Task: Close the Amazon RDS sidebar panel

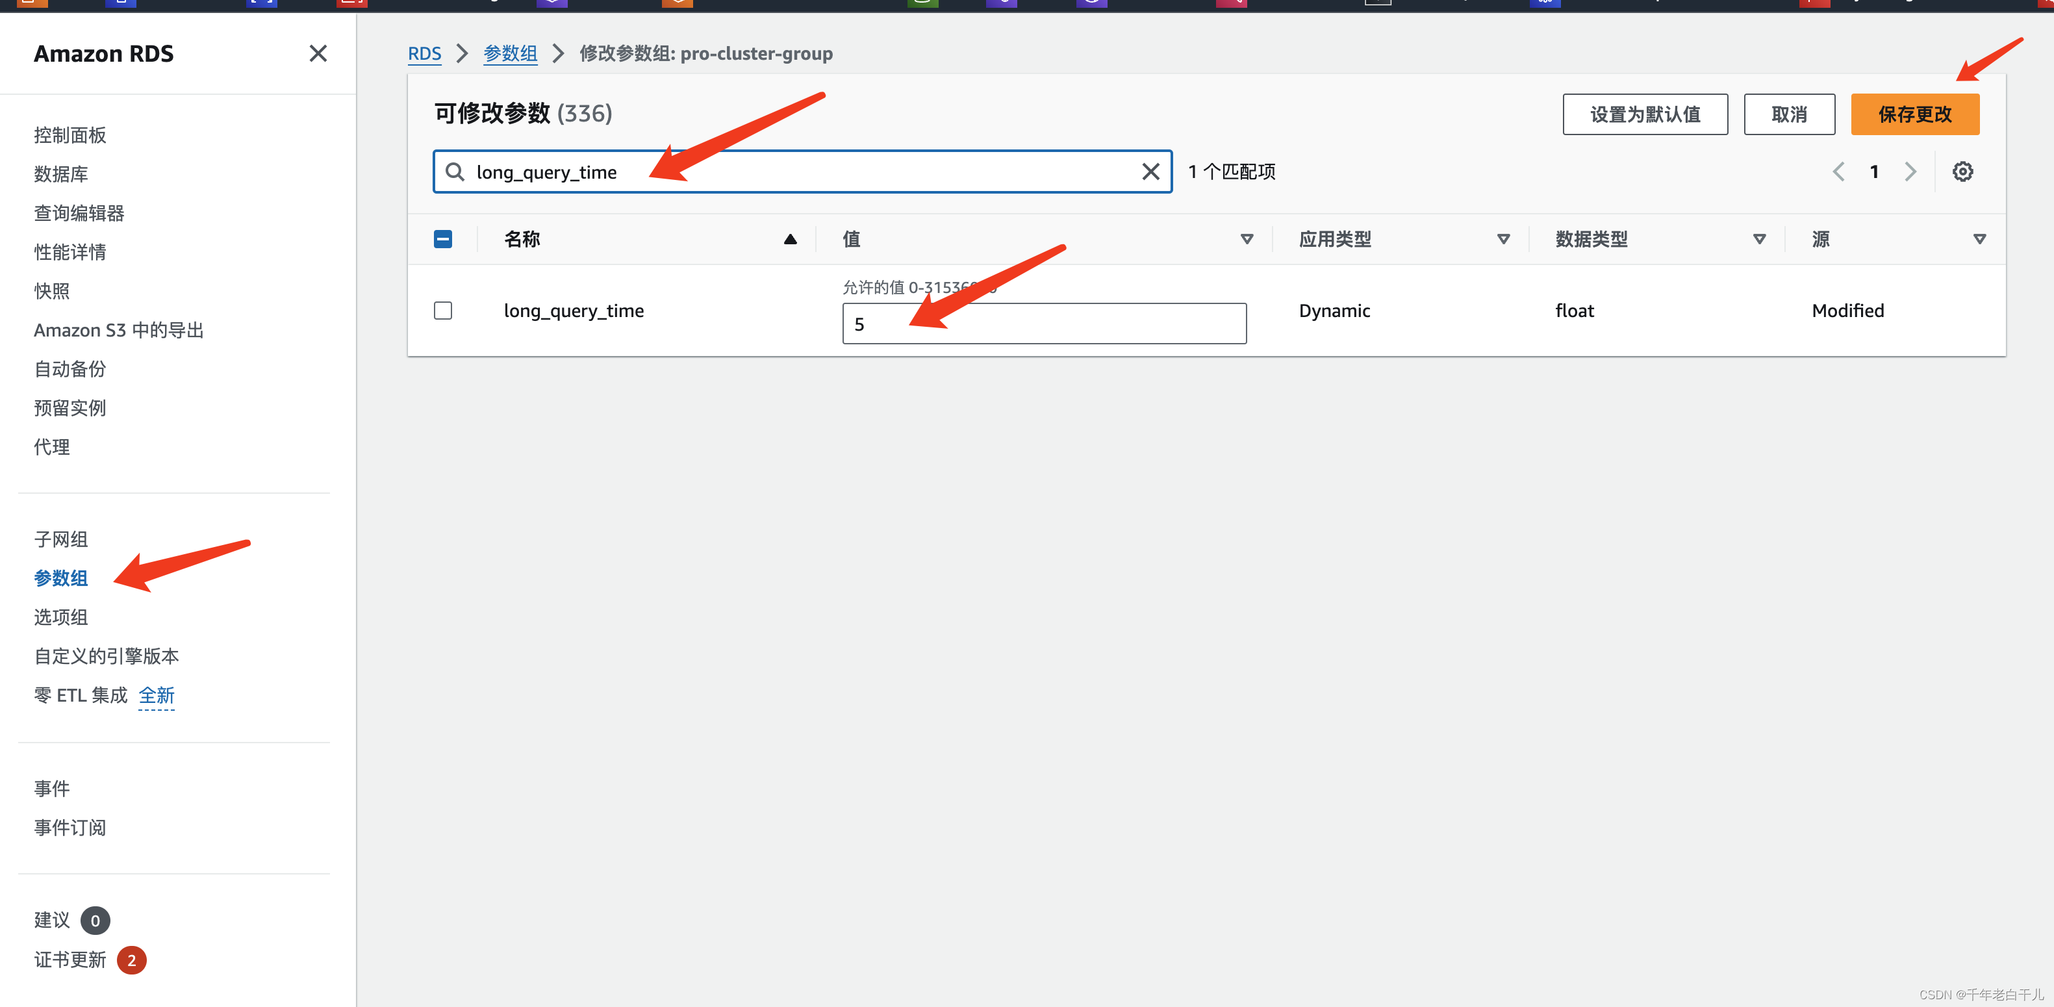Action: click(x=318, y=53)
